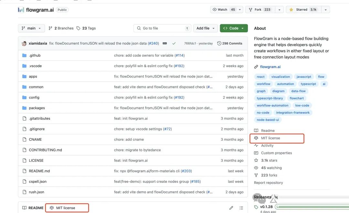Focus the Go to file search field
349x213 pixels.
point(162,28)
